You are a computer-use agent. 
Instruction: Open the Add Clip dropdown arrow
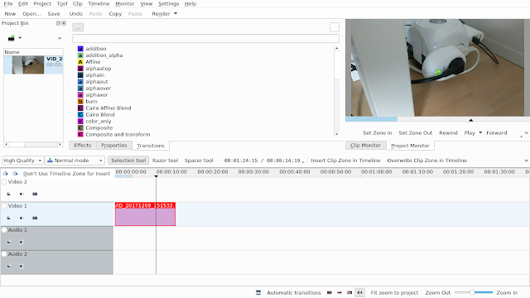tap(20, 38)
